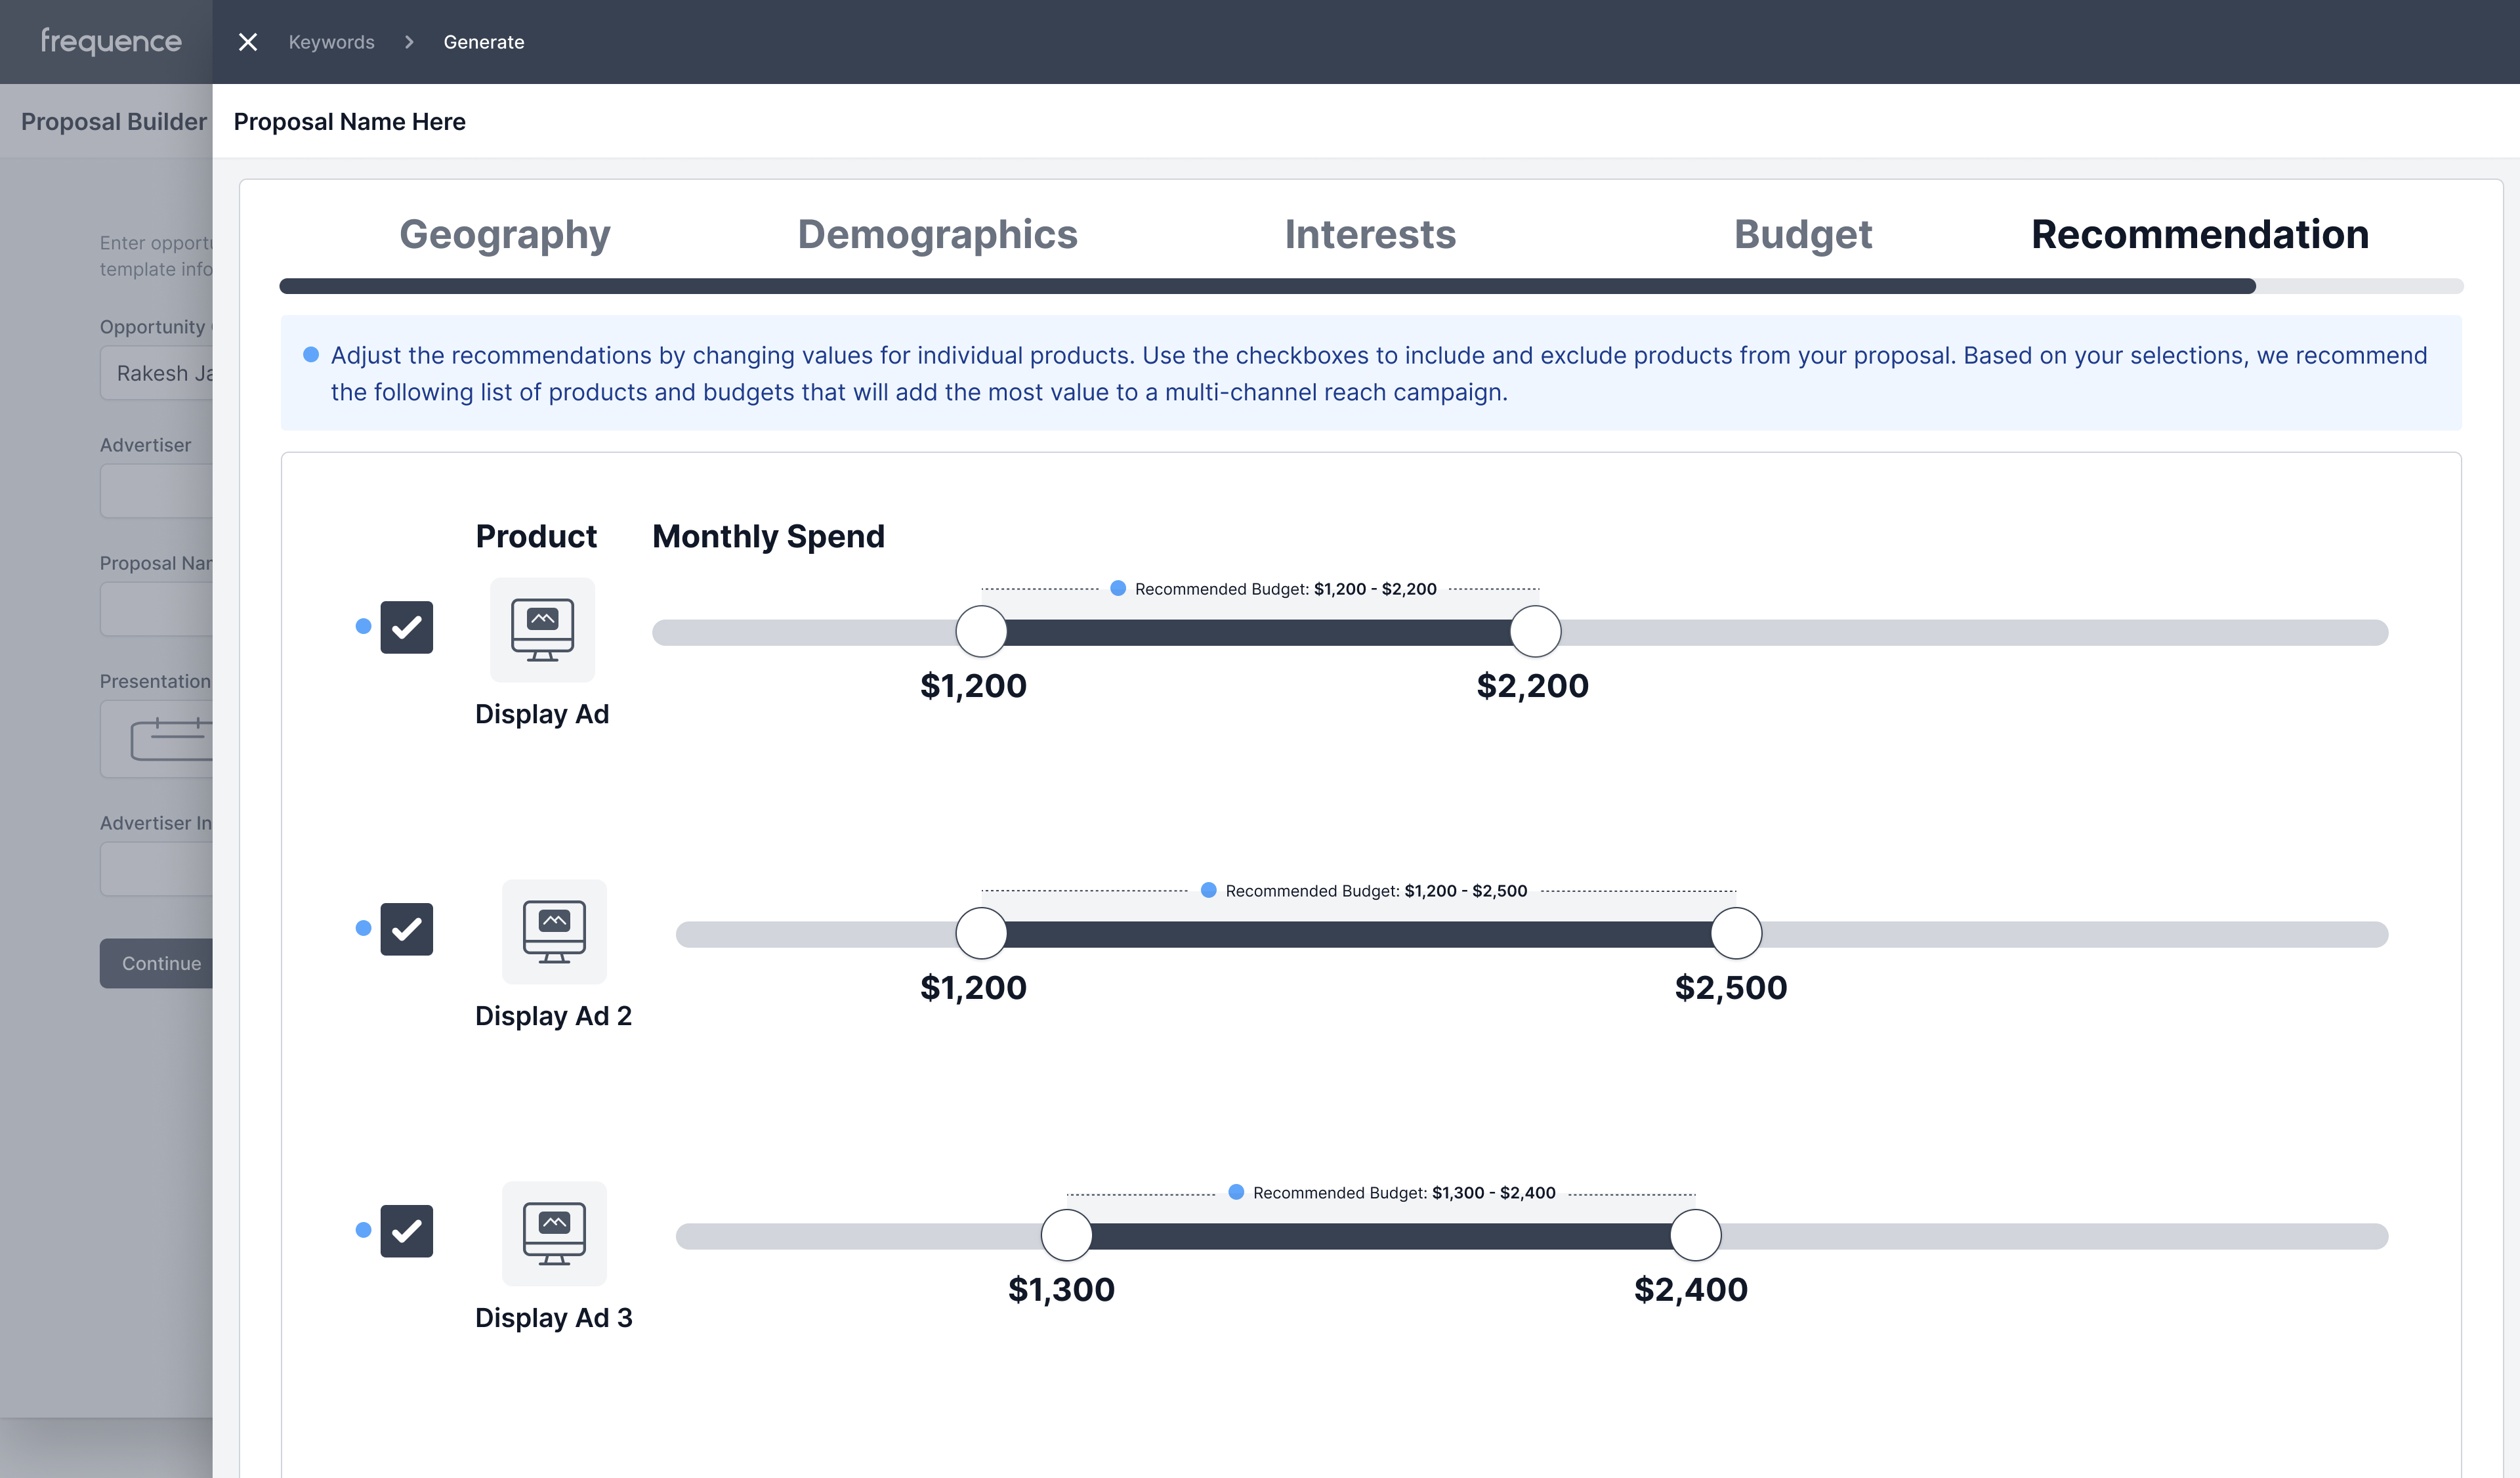
Task: Open the Budget tab
Action: point(1803,235)
